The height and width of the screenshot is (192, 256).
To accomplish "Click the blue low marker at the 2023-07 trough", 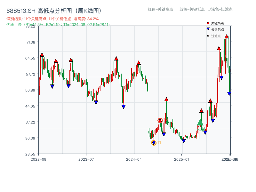I will (96, 102).
